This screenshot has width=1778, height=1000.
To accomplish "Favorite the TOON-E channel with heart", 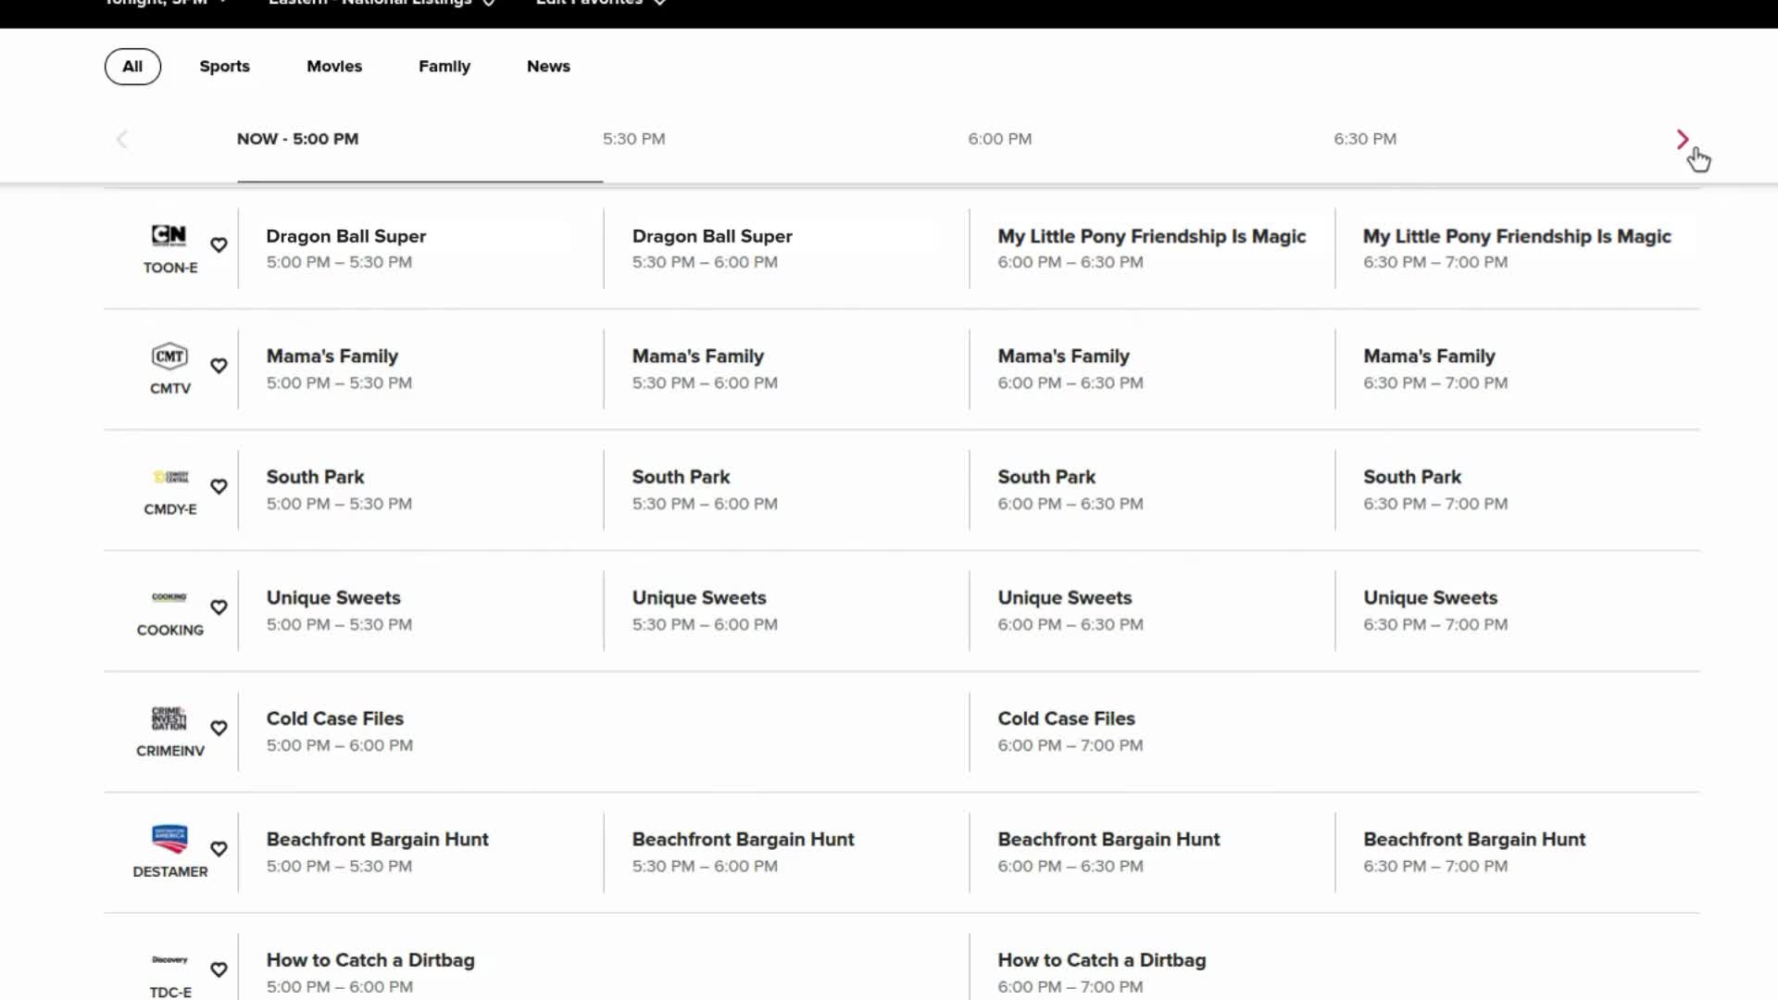I will pyautogui.click(x=219, y=244).
